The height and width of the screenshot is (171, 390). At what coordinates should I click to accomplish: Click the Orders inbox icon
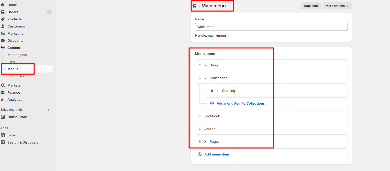(x=3, y=12)
